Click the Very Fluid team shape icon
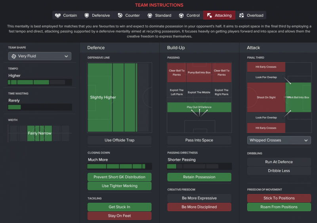The width and height of the screenshot is (317, 223). (13, 56)
